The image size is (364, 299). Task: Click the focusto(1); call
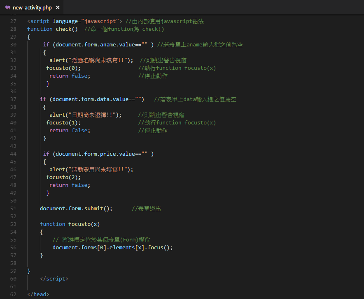(63, 123)
